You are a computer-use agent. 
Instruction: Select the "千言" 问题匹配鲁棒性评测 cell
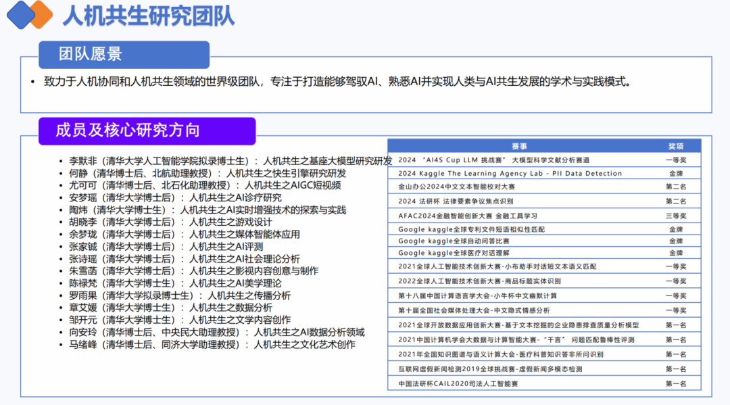tap(516, 340)
